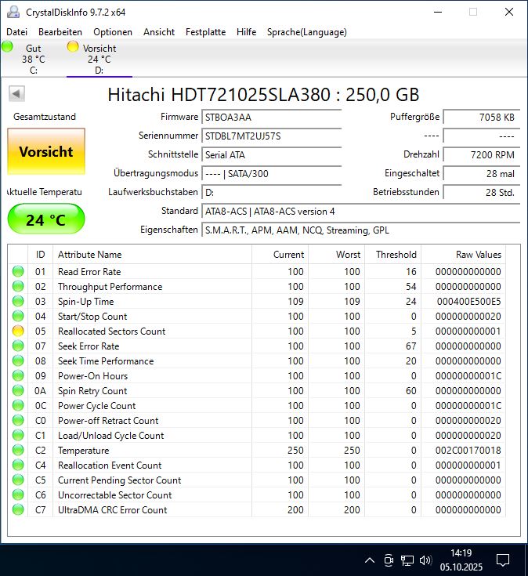Click the Raw Values column header
This screenshot has width=528, height=576.
pos(464,254)
